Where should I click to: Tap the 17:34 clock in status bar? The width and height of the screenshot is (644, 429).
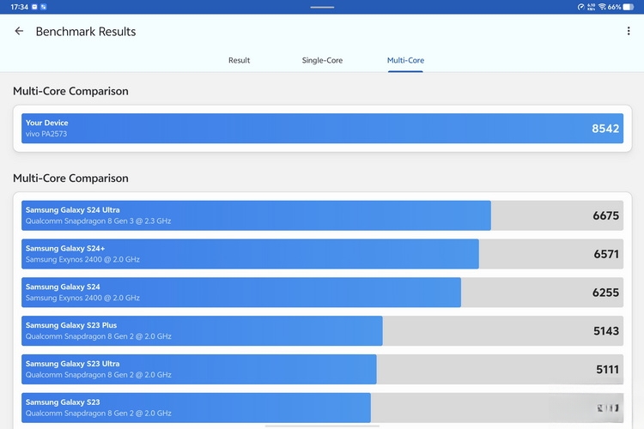[x=19, y=7]
